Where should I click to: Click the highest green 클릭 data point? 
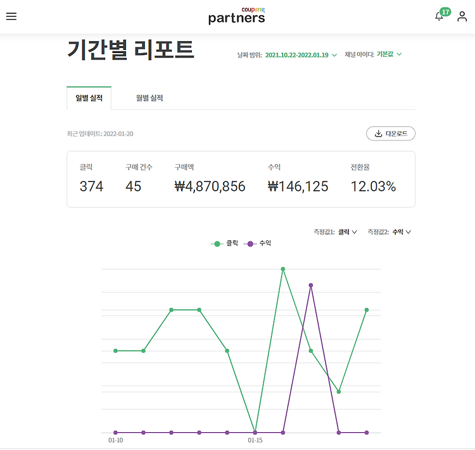pyautogui.click(x=283, y=269)
